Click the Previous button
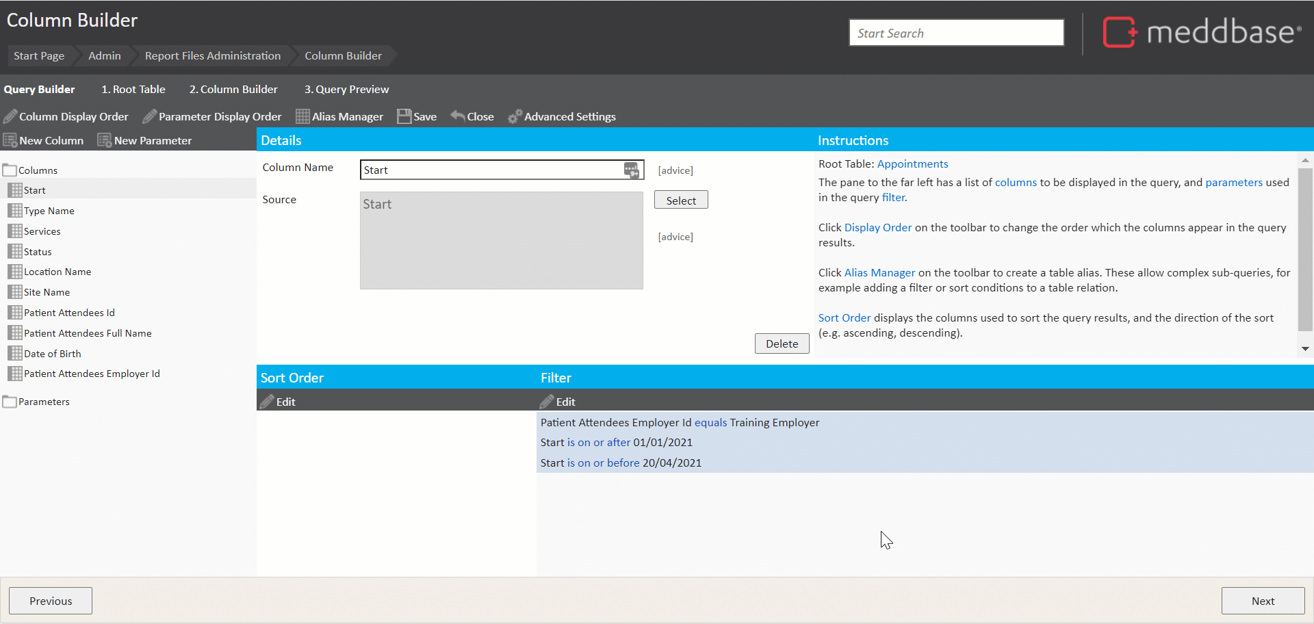The width and height of the screenshot is (1314, 624). pos(51,601)
